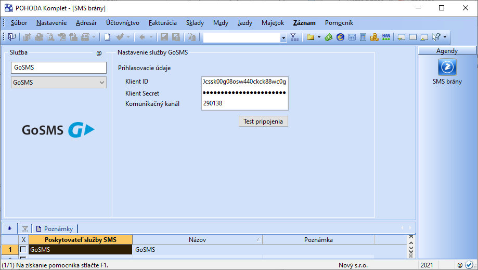Click the grayed print preview icon
The width and height of the screenshot is (478, 270).
coord(50,37)
